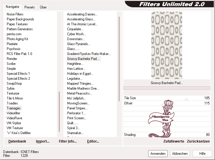Choose Cirquelate... filter
Viewport: 215px width, 160px height.
75,29
